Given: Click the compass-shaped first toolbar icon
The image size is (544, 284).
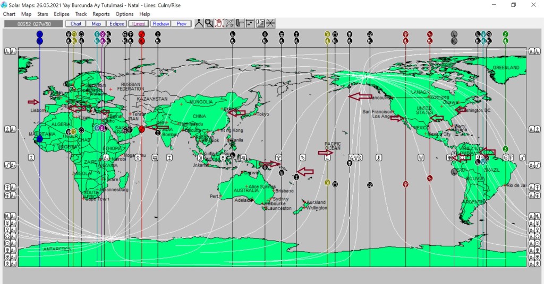Looking at the screenshot, I should 199,23.
